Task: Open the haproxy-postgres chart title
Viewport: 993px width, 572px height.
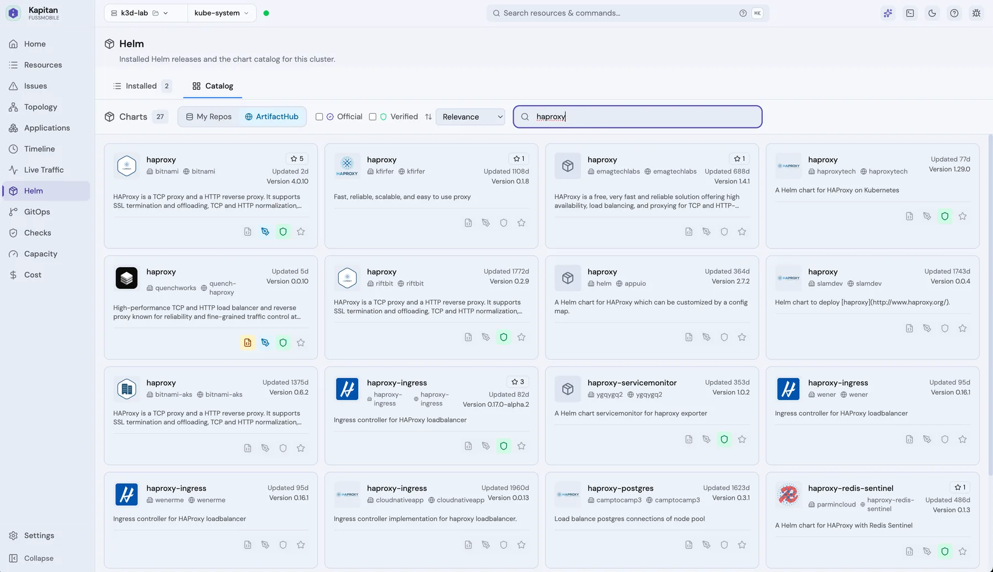Action: [621, 488]
